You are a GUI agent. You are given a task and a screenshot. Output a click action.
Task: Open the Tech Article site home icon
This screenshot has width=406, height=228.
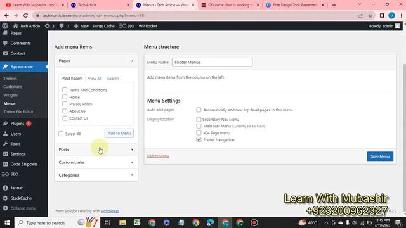click(x=15, y=26)
